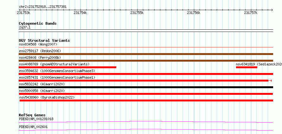Click the 2q37.1 cytogenetic band label
The image size is (282, 134).
click(25, 27)
